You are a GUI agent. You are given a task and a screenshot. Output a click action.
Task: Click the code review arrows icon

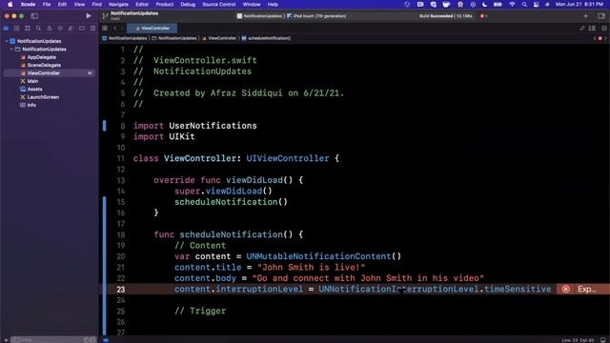[582, 28]
